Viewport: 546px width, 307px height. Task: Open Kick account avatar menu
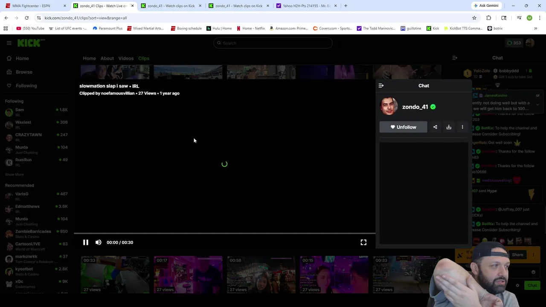pos(530,43)
